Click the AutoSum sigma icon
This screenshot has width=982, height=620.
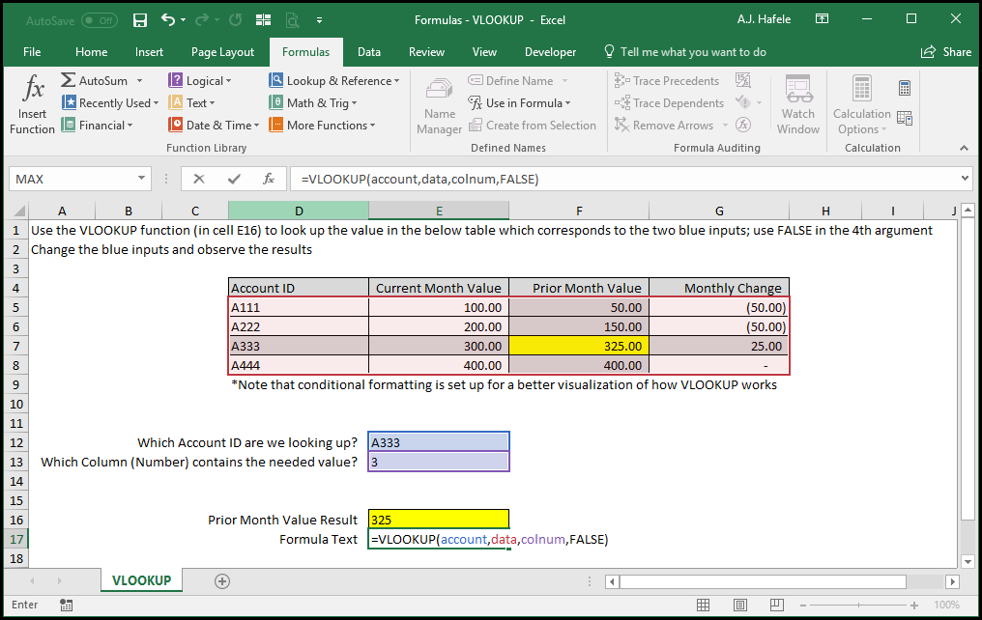(x=69, y=80)
